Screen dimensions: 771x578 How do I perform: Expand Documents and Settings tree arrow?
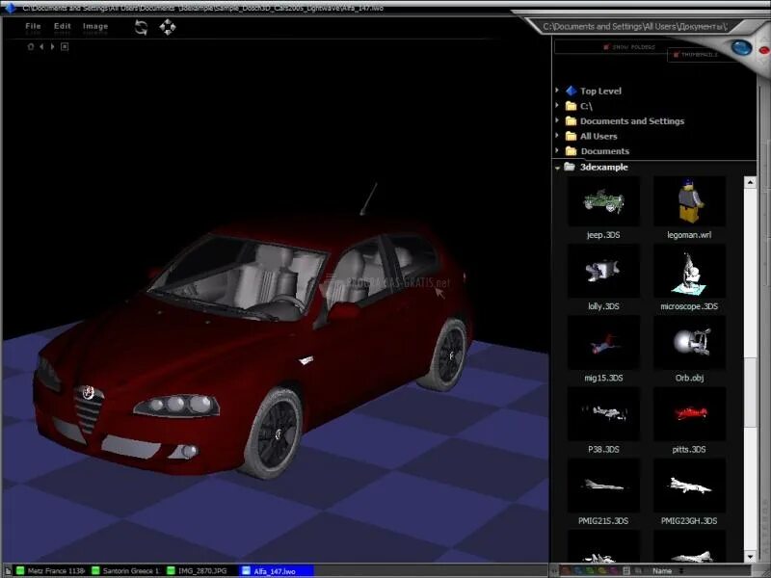pos(557,120)
